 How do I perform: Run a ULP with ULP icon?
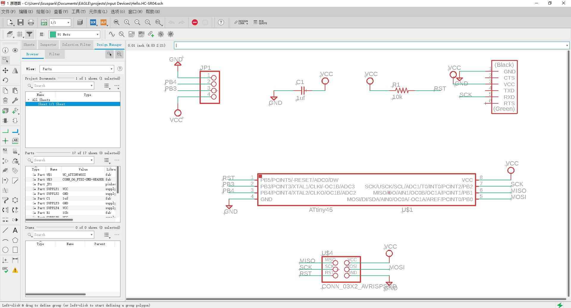click(x=103, y=22)
